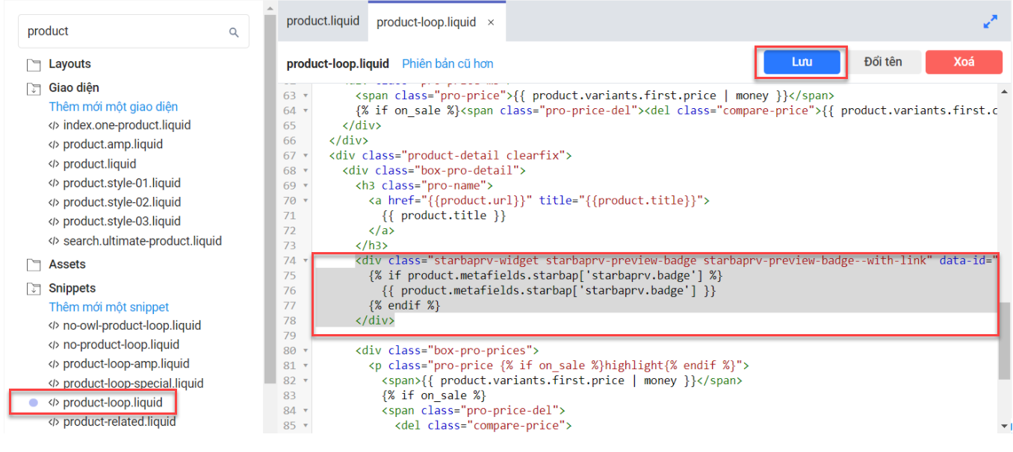
Task: Click the Xoá delete button
Action: (x=963, y=62)
